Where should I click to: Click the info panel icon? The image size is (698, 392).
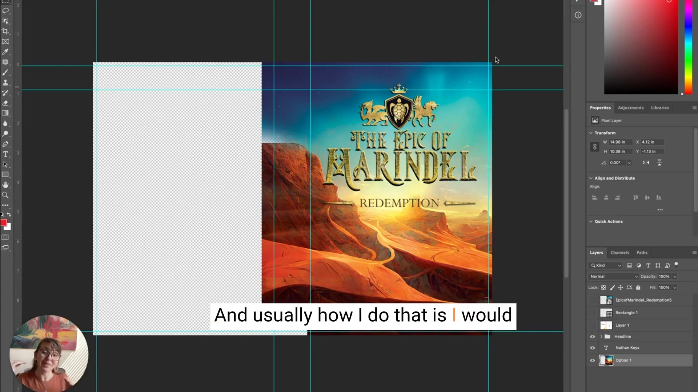[578, 15]
